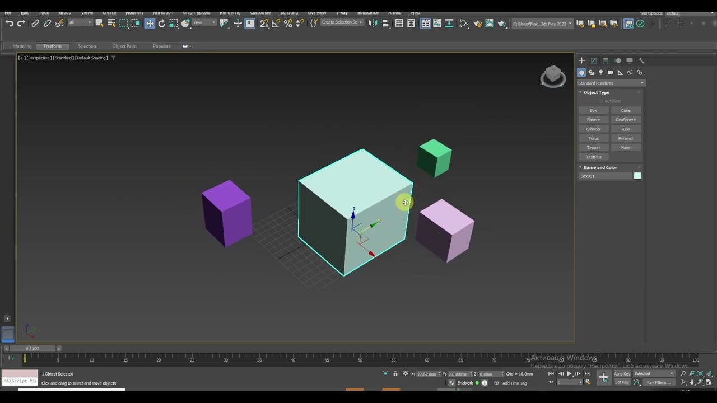Open the Render Setup teapot icon

pos(477,23)
